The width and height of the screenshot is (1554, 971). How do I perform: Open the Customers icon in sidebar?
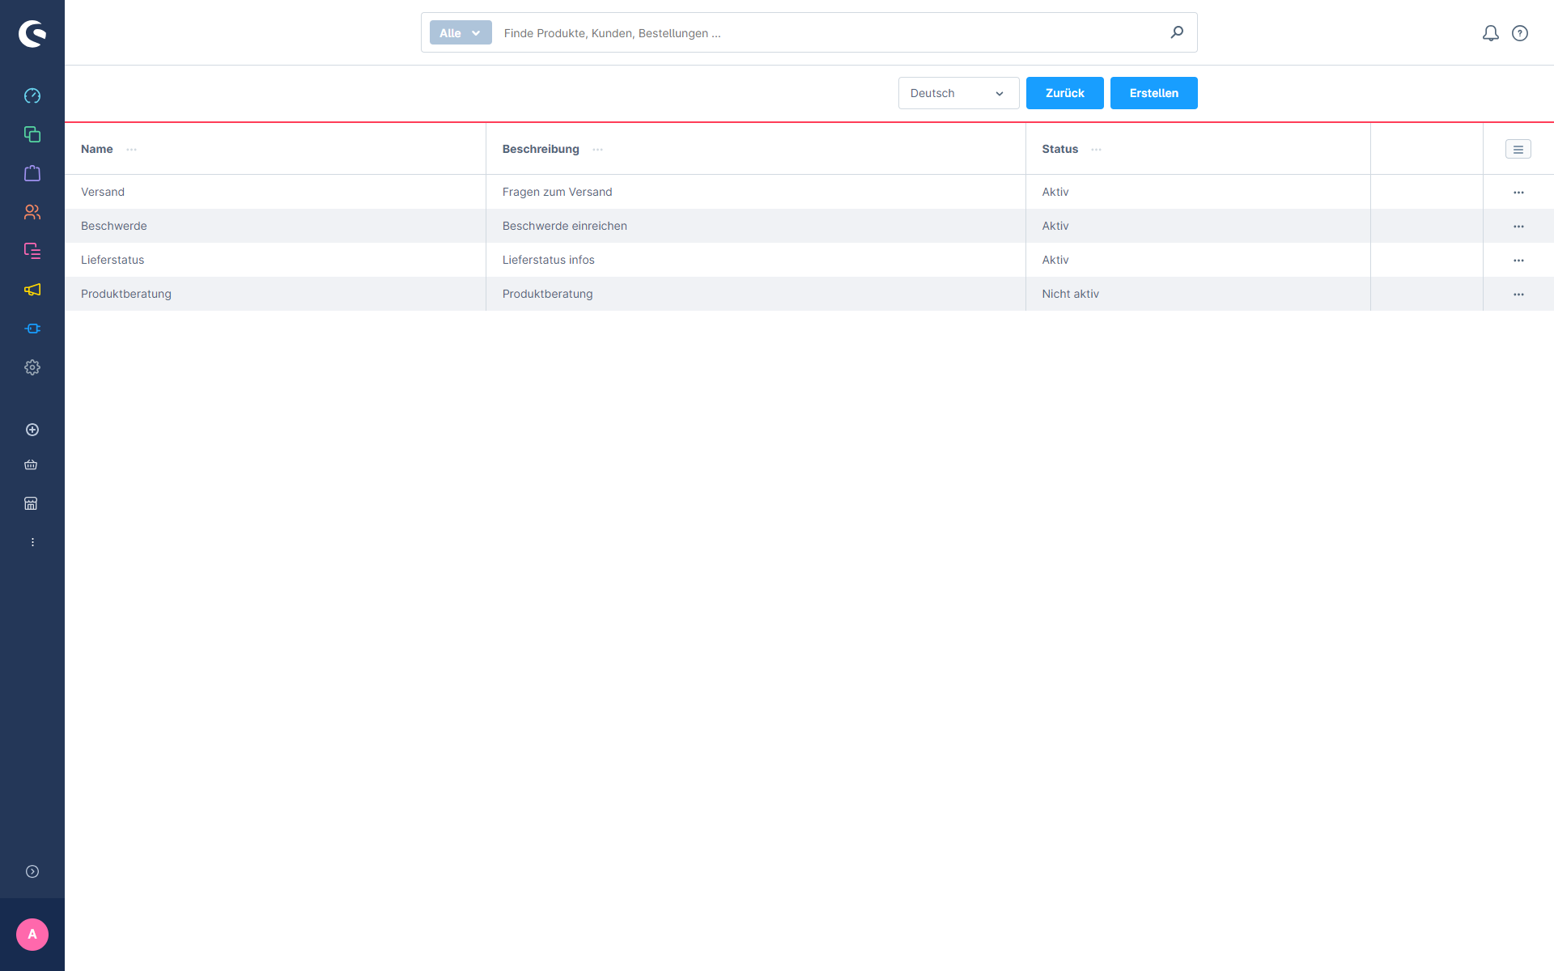(x=32, y=212)
